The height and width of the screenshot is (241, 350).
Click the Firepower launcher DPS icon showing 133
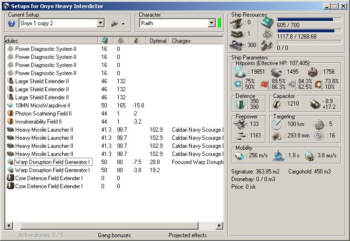click(x=240, y=124)
